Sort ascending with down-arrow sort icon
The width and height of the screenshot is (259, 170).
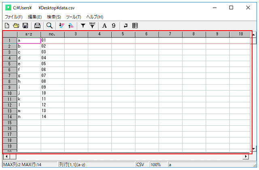(x=62, y=26)
